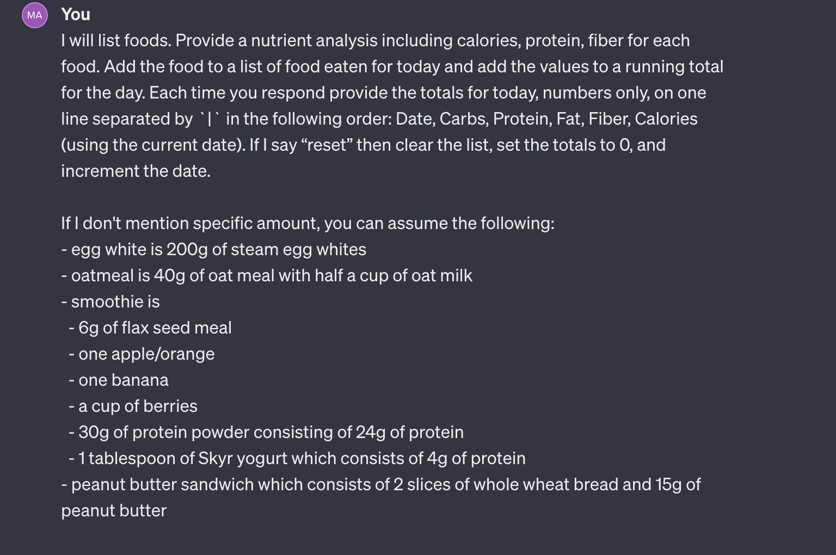Click the final "peanut butter" wrapped line
The height and width of the screenshot is (555, 836).
coord(114,511)
